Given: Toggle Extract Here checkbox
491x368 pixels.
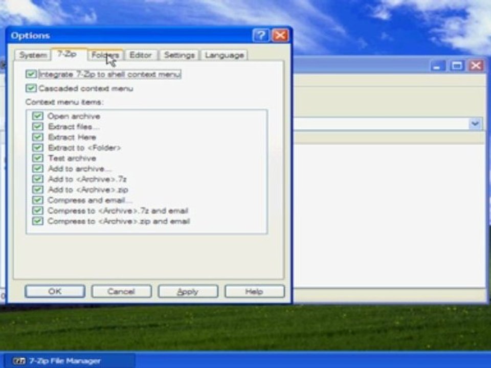Looking at the screenshot, I should pos(37,137).
